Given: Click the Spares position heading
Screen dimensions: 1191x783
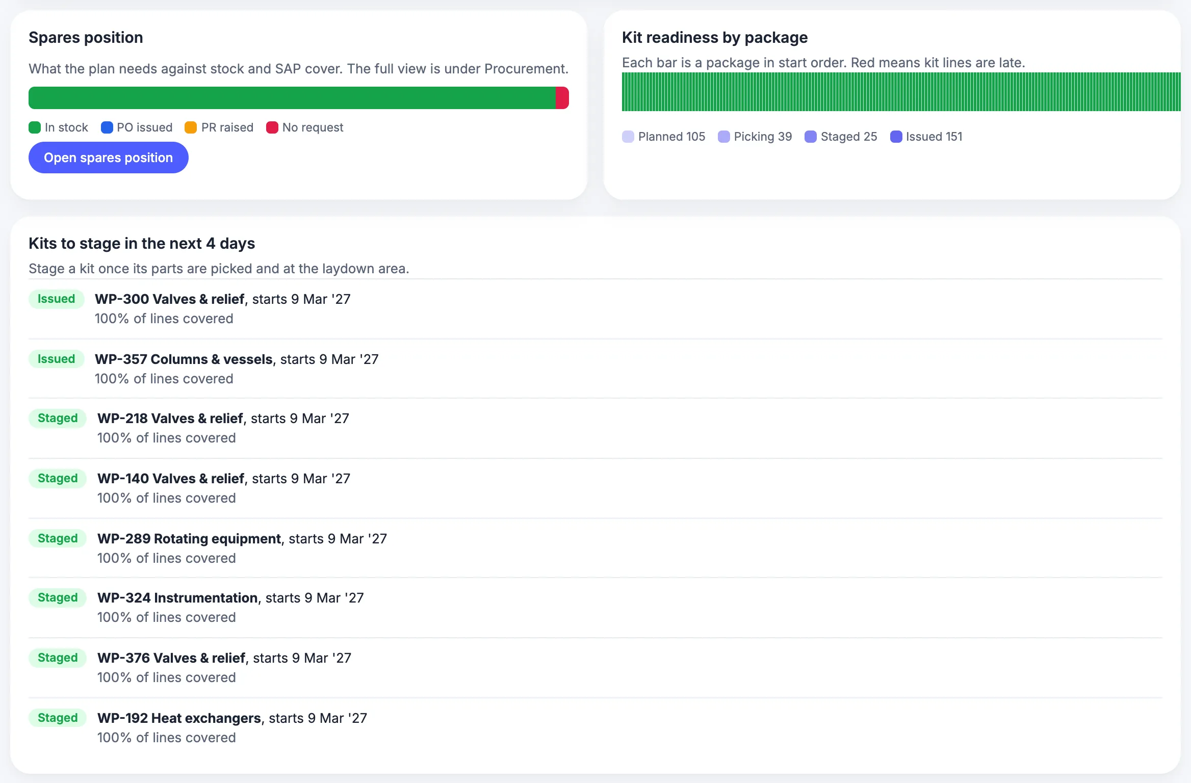Looking at the screenshot, I should 86,38.
